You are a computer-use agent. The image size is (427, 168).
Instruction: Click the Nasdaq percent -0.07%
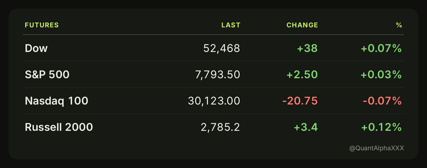pos(383,101)
